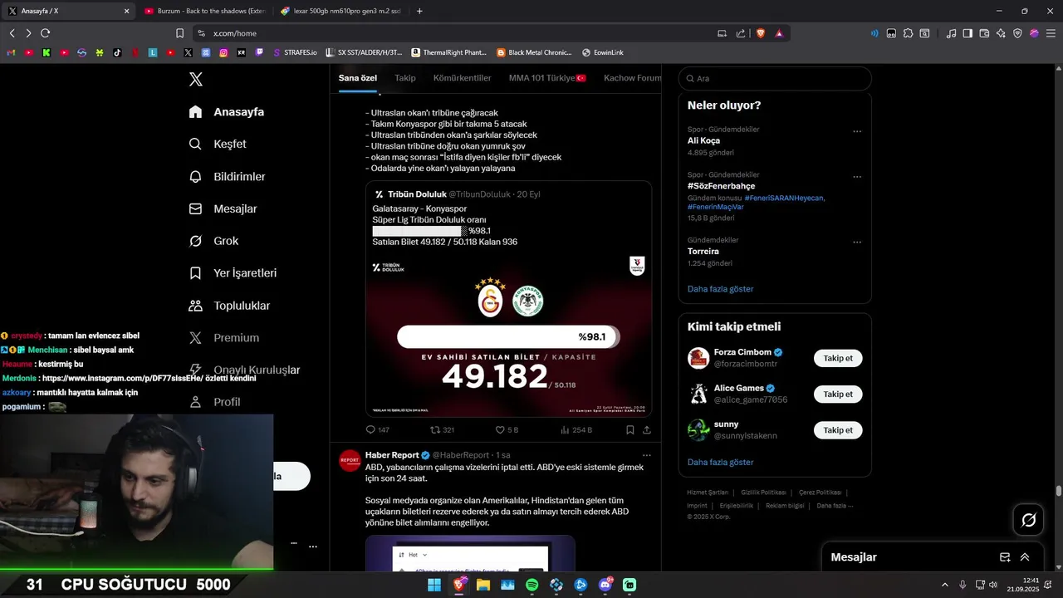Viewport: 1063px width, 598px height.
Task: Switch to lexar 500gb nm610pro browser tab
Action: (340, 11)
